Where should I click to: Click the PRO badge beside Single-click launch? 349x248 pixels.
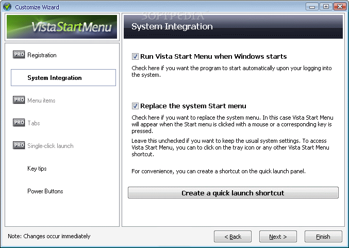[x=19, y=145]
